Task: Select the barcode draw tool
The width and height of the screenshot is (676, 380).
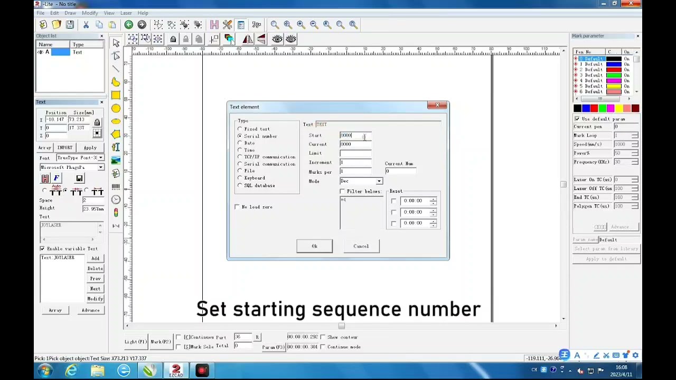Action: tap(116, 186)
